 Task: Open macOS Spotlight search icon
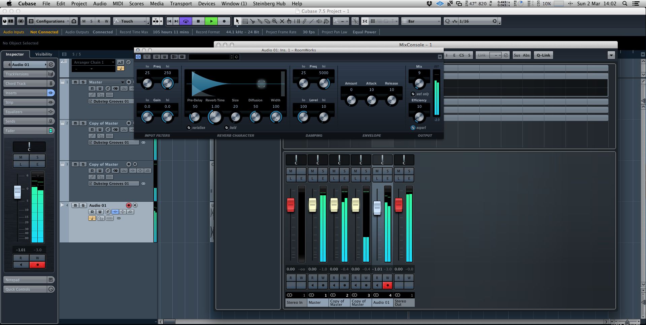coord(625,3)
